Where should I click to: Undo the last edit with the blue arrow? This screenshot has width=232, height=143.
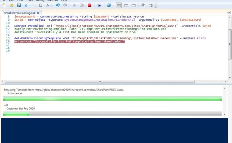pyautogui.click(x=58, y=5)
